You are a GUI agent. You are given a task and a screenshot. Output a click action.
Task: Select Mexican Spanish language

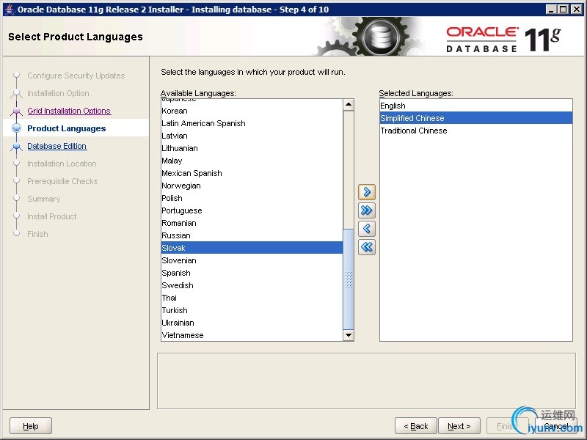point(252,173)
